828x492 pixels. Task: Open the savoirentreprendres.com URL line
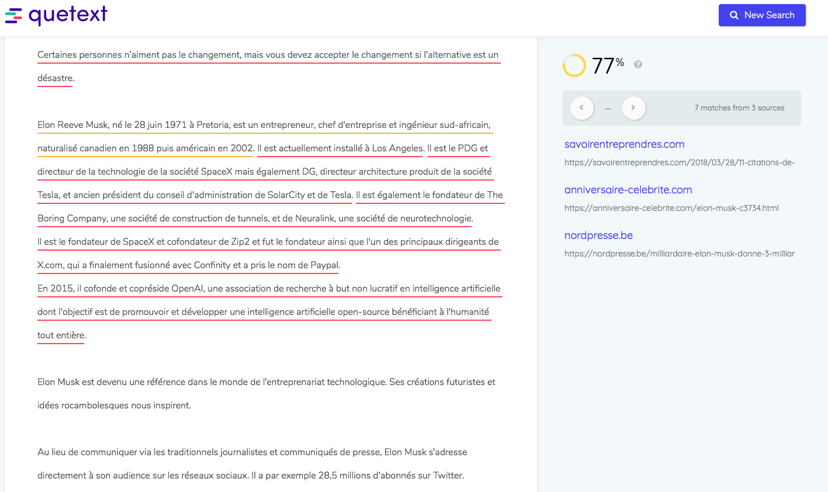coord(680,162)
